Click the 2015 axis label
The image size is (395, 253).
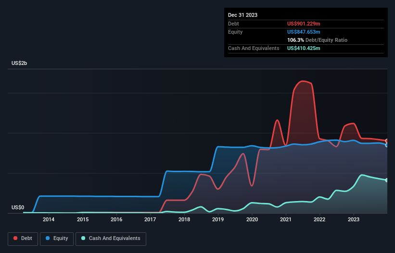click(x=83, y=219)
